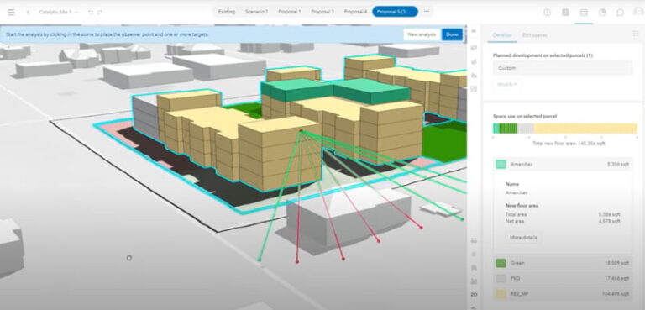Click the topmost icon in the lower map toolbar
The height and width of the screenshot is (310, 645).
[474, 240]
